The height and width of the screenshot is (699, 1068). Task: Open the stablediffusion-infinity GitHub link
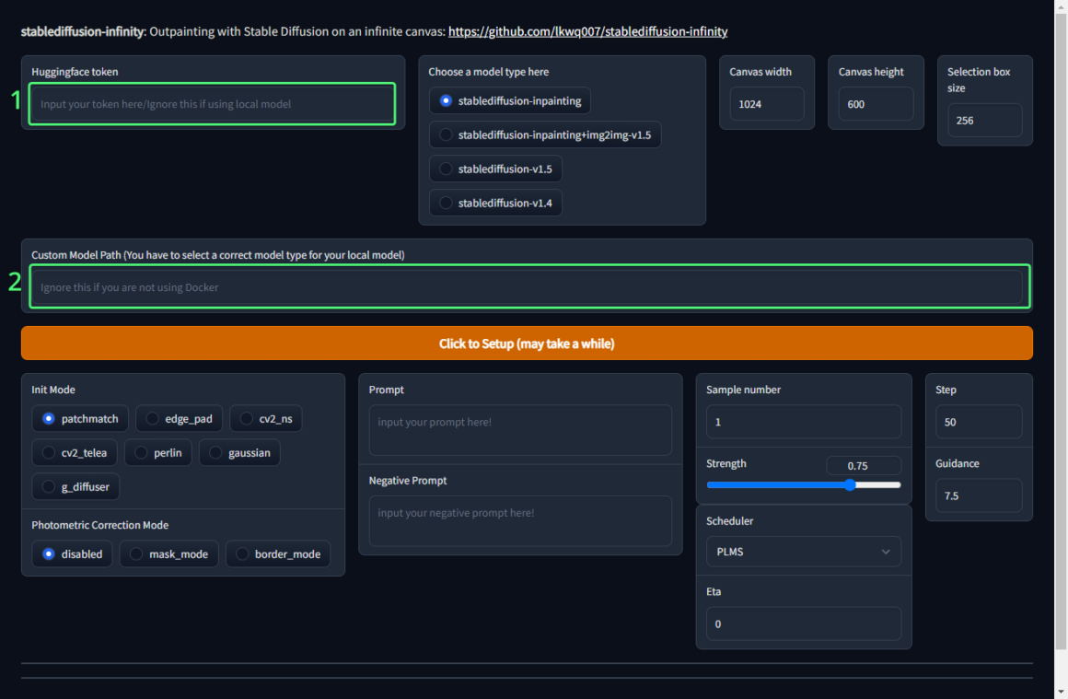pyautogui.click(x=587, y=31)
